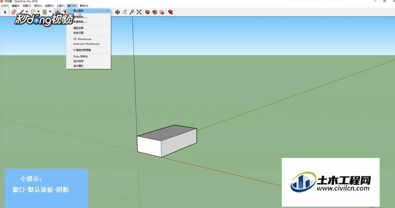The width and height of the screenshot is (395, 208).
Task: Select the Push/Pull tool
Action: (x=58, y=12)
